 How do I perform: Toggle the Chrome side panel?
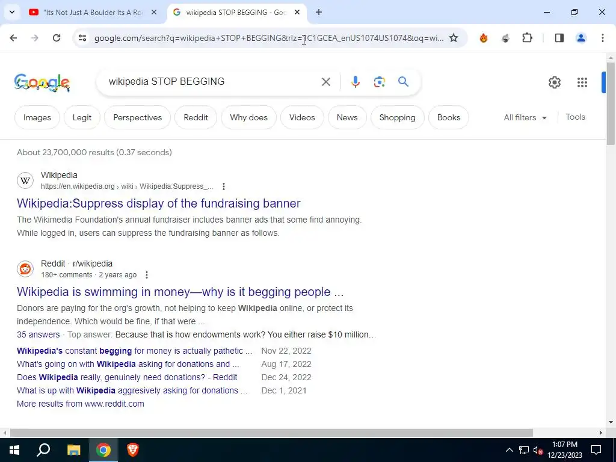(559, 38)
